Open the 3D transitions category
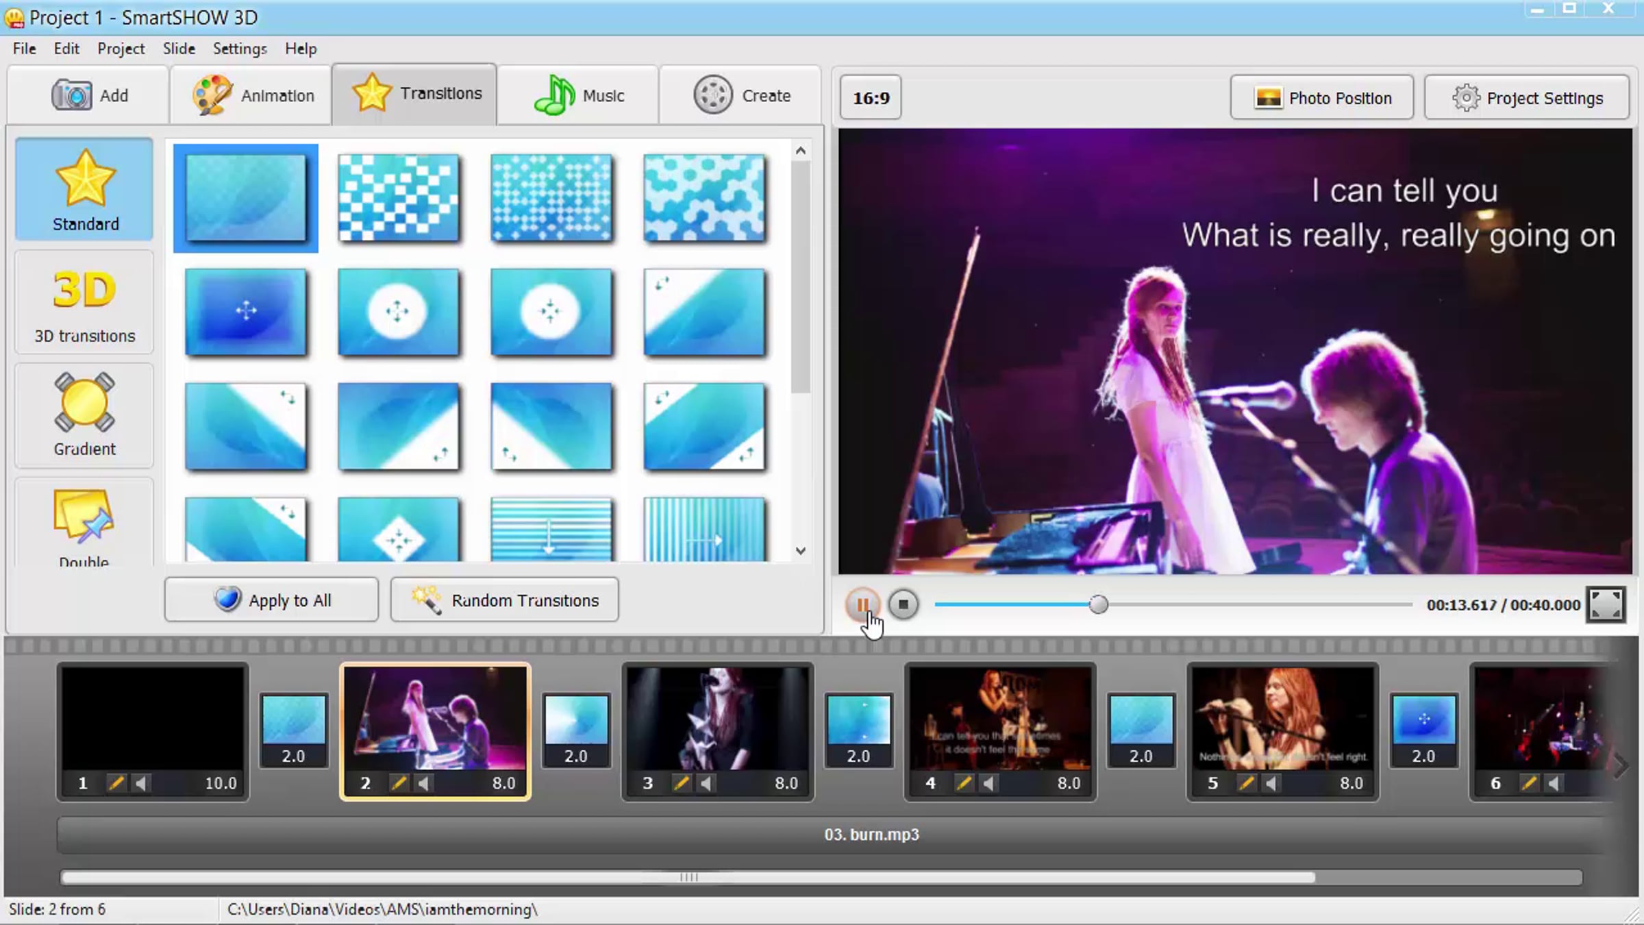Image resolution: width=1644 pixels, height=925 pixels. point(84,304)
